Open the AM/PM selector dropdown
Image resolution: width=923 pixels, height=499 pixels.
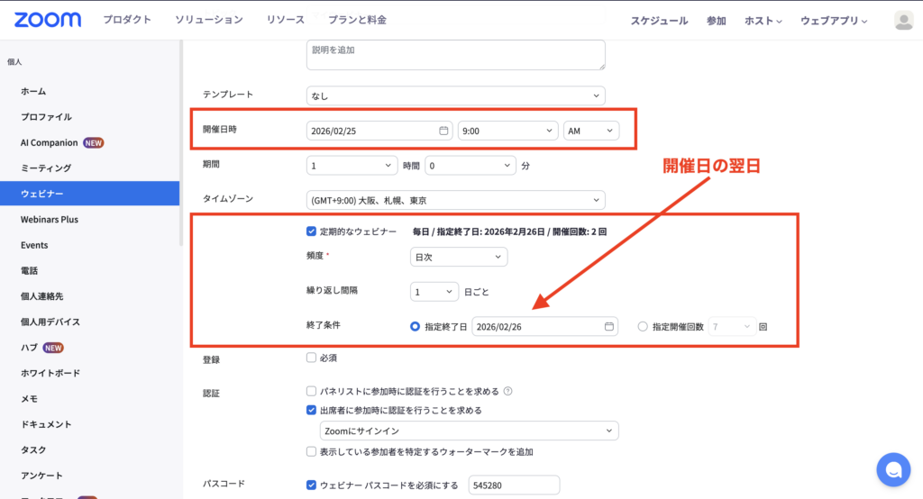(591, 131)
